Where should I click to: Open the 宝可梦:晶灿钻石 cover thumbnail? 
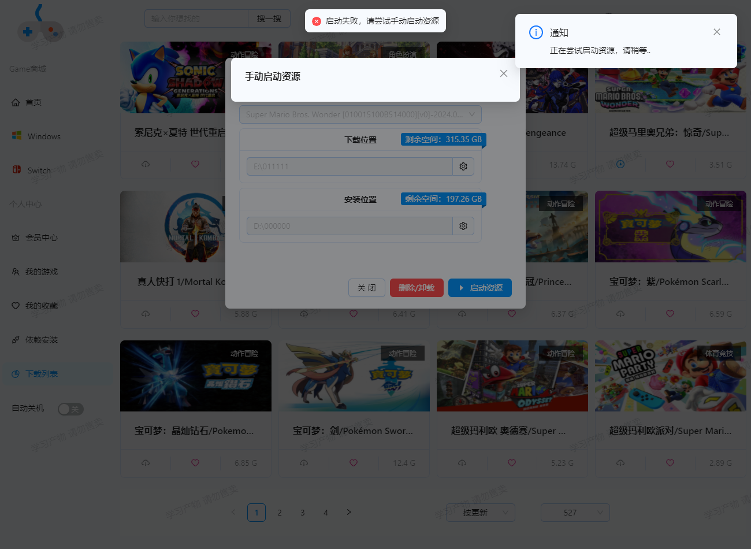(196, 376)
